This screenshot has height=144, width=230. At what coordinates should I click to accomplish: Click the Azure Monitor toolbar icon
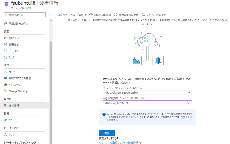point(91,15)
